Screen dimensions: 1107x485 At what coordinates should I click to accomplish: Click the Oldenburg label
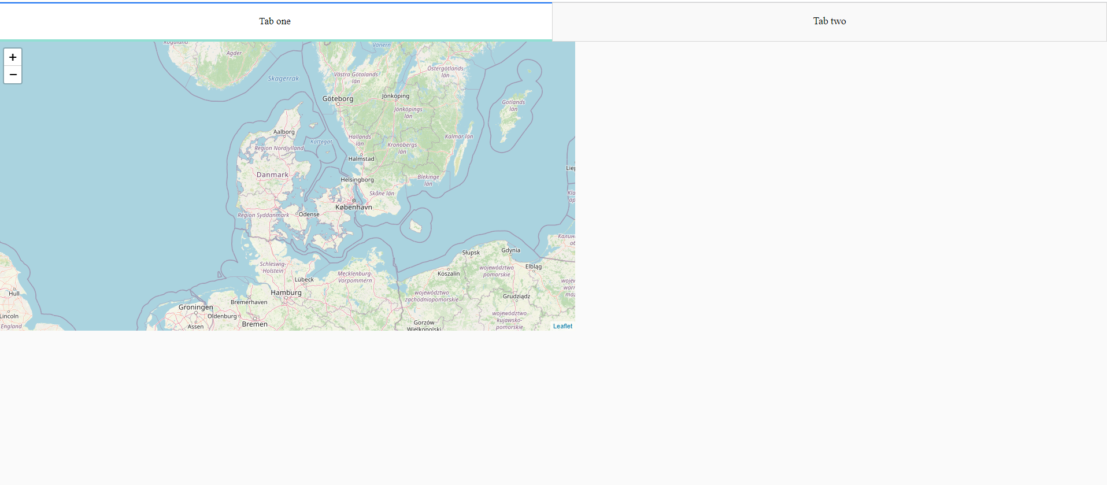pyautogui.click(x=222, y=316)
